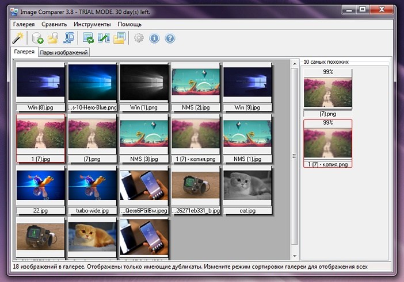Click the gallery vertical scrollbar

(295, 155)
